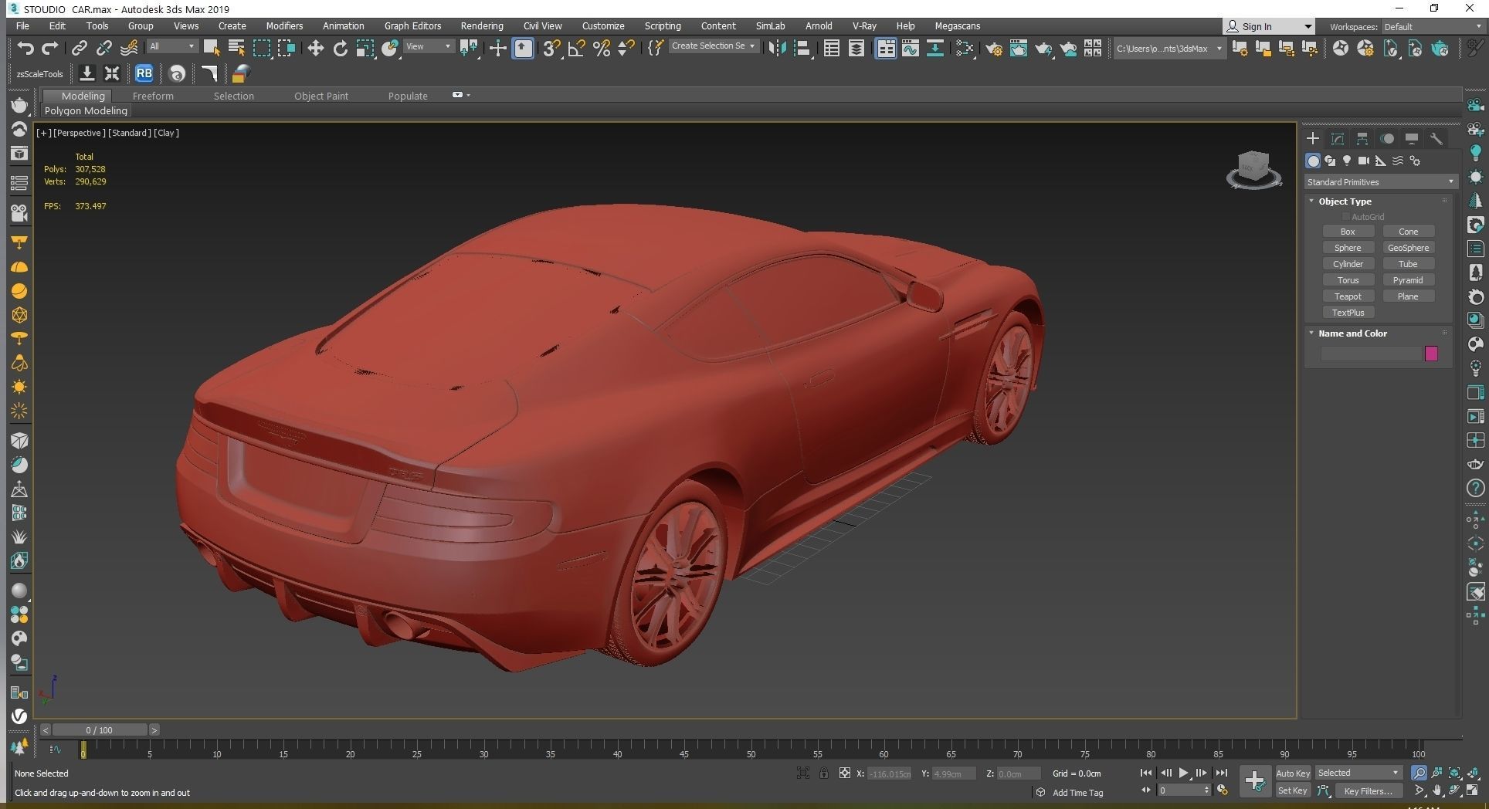Image resolution: width=1489 pixels, height=809 pixels.
Task: Open the Create Selection Set dropdown
Action: point(714,46)
